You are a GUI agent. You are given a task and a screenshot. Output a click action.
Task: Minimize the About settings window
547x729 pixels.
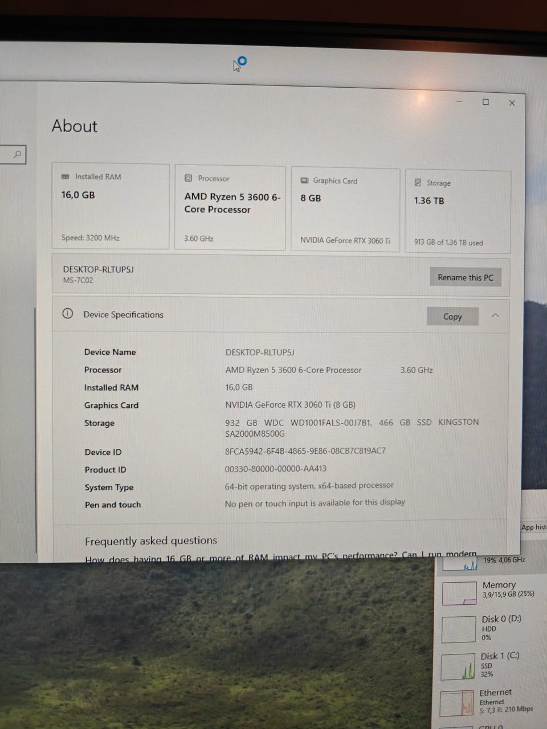(459, 101)
